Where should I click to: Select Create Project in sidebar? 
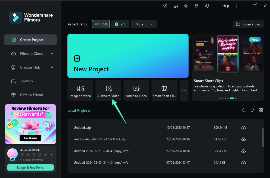30,40
